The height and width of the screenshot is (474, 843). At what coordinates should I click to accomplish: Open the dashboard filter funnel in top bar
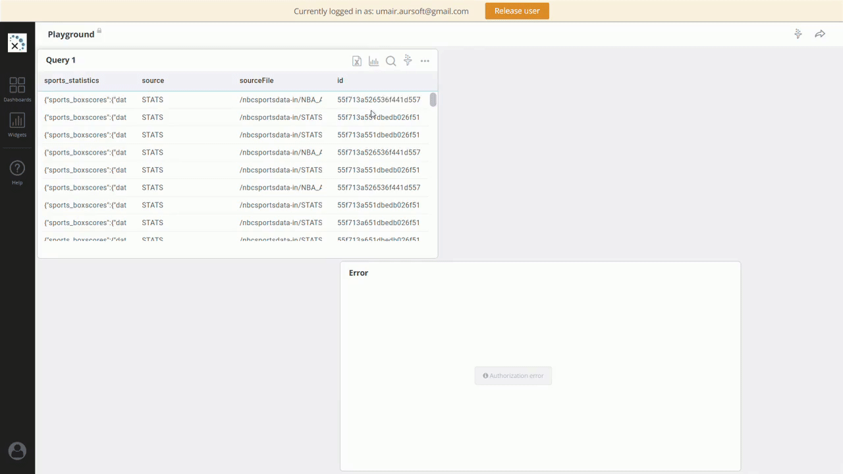click(x=798, y=34)
